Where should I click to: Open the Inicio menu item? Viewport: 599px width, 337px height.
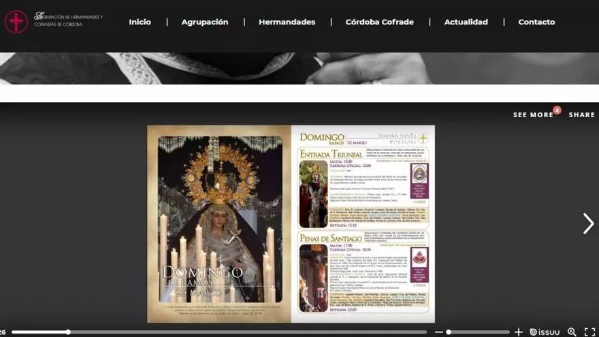[x=140, y=22]
